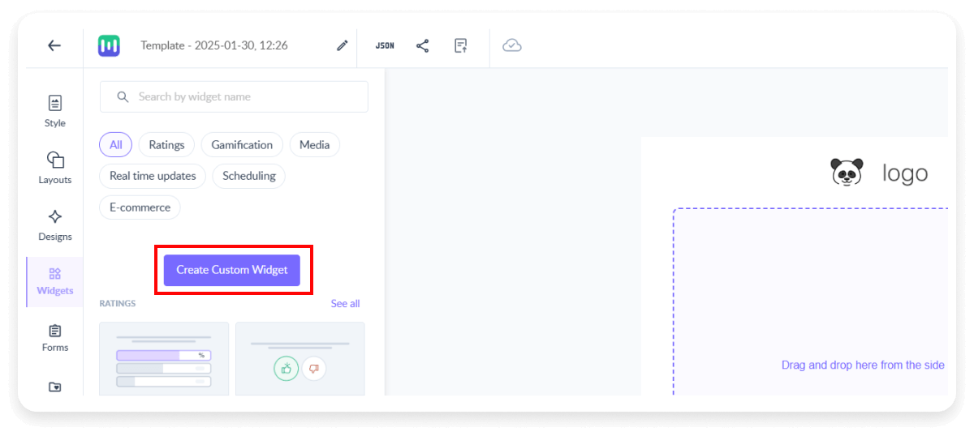Filter widgets by Gamification
Image resolution: width=974 pixels, height=436 pixels.
tap(242, 145)
